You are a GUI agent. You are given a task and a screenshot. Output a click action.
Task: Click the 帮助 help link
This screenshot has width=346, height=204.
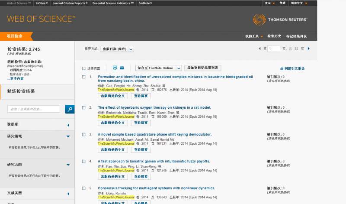(282, 3)
